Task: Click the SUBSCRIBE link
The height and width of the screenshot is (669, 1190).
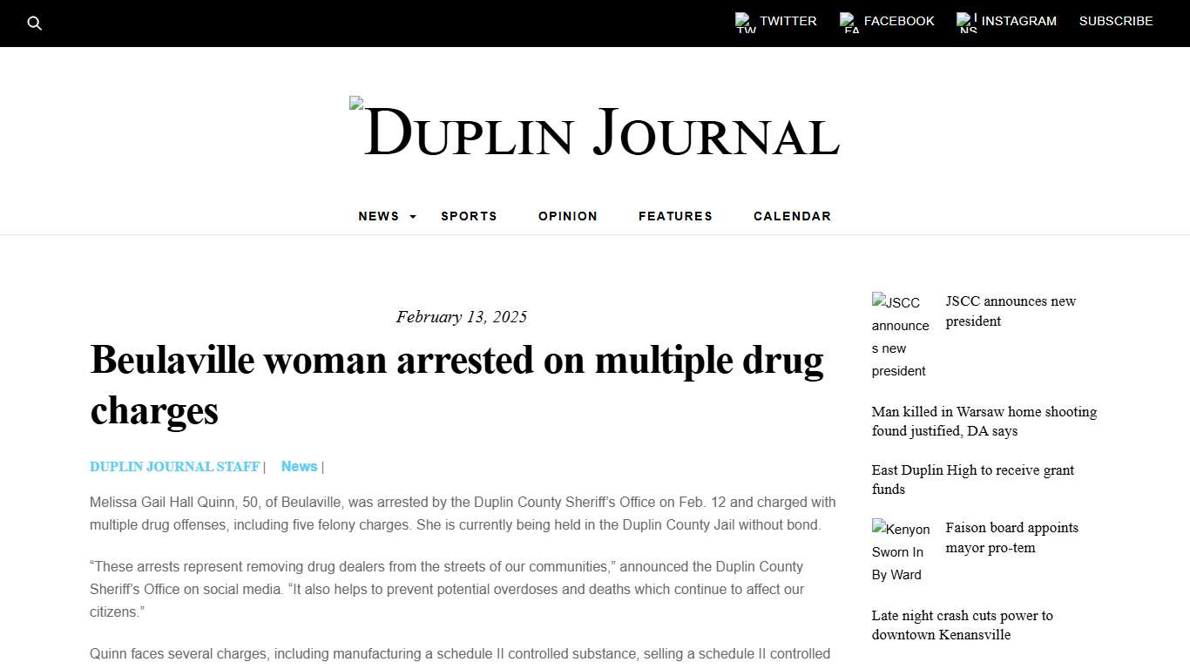Action: 1116,21
